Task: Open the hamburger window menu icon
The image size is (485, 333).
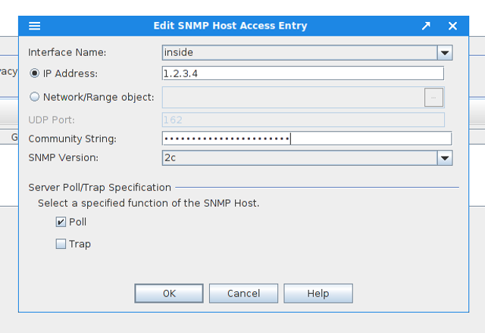Action: tap(34, 26)
